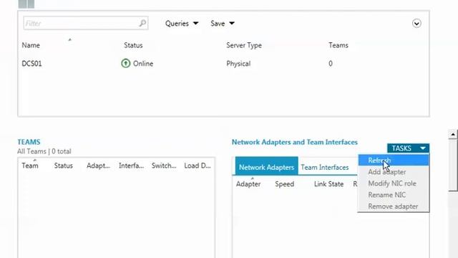
Task: Sort adapters by Adapter column
Action: [x=248, y=184]
